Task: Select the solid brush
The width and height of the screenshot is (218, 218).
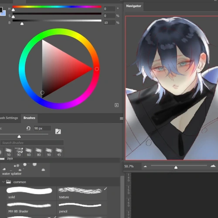Action: (31, 193)
